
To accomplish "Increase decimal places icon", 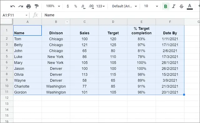I will click(x=91, y=6).
